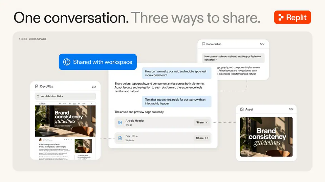Click the 'Asset' card title
325x182 pixels.
coord(249,109)
